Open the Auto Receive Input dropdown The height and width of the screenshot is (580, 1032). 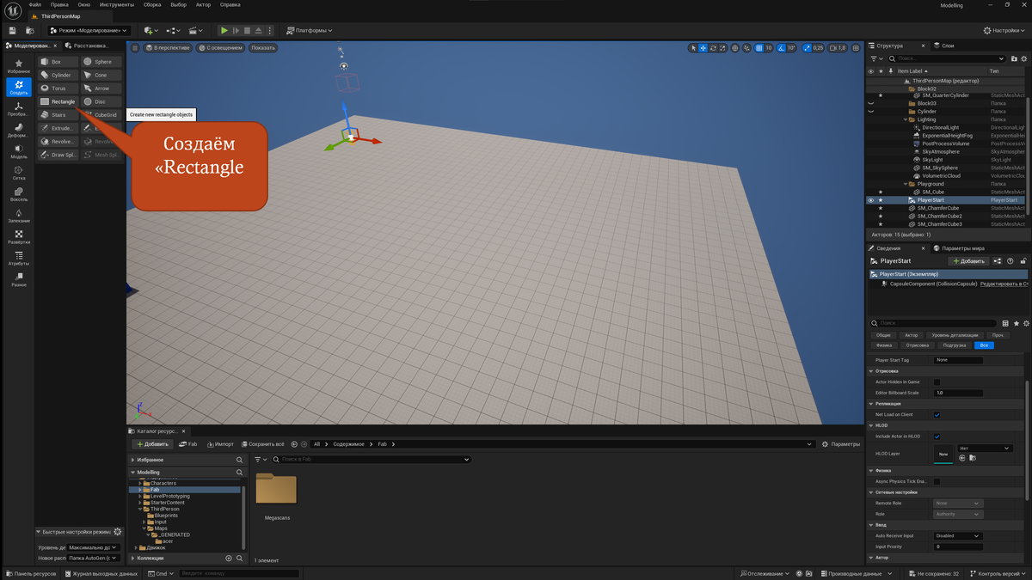[958, 535]
